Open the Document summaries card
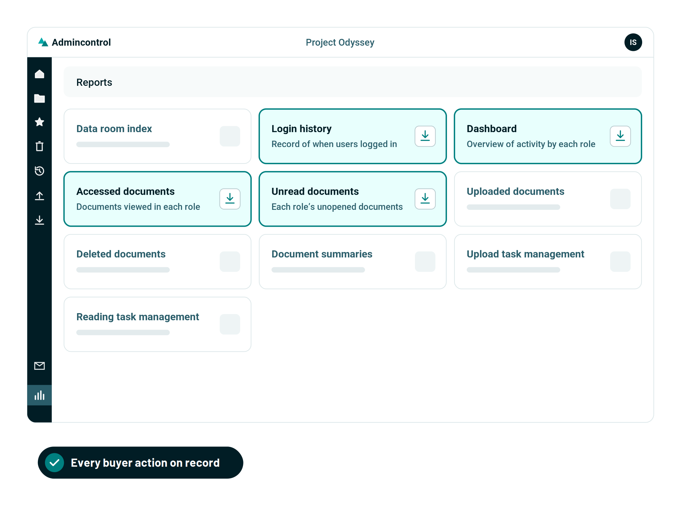 (x=353, y=262)
